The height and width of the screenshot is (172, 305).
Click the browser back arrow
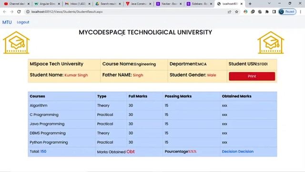coord(5,11)
